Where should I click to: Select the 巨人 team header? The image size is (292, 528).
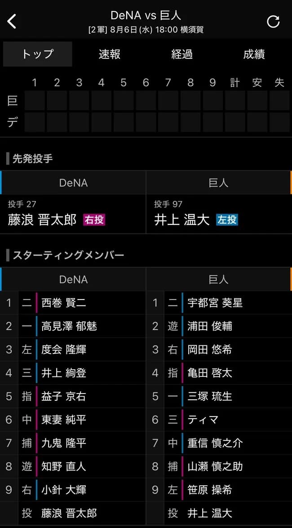coord(219,279)
